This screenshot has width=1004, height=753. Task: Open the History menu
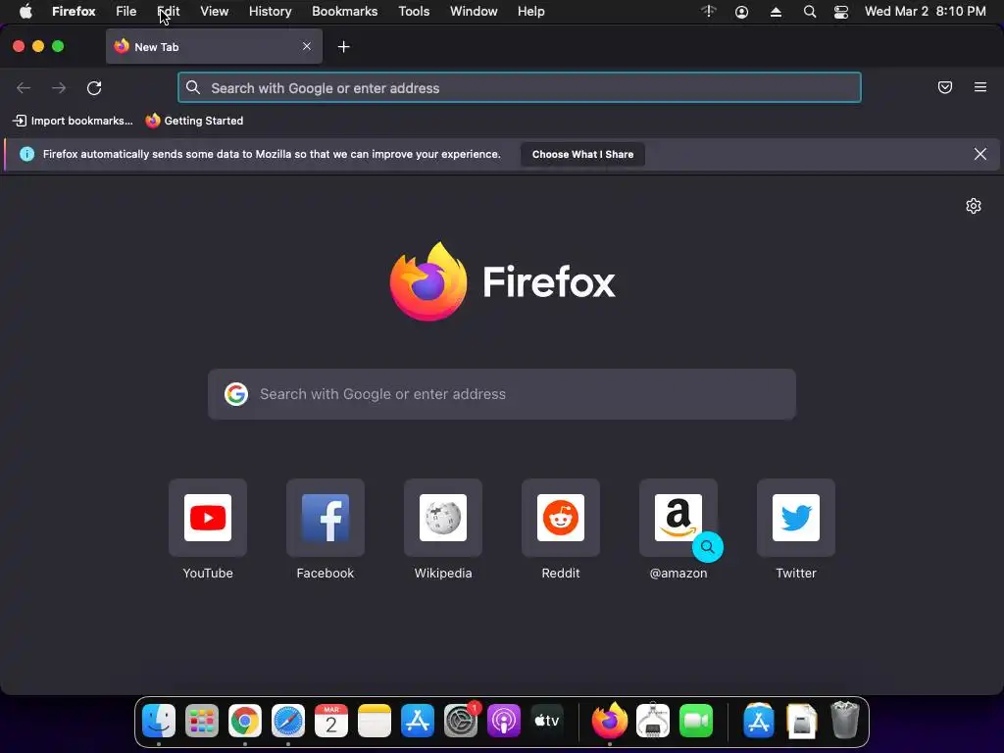point(271,12)
